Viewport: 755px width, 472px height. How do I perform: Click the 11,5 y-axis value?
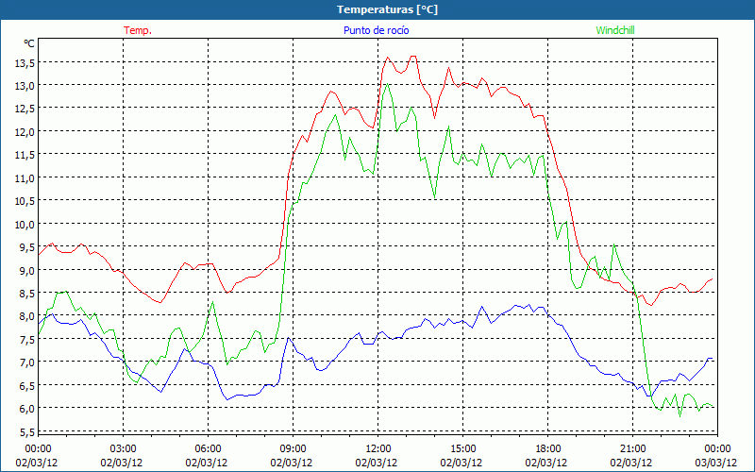23,155
